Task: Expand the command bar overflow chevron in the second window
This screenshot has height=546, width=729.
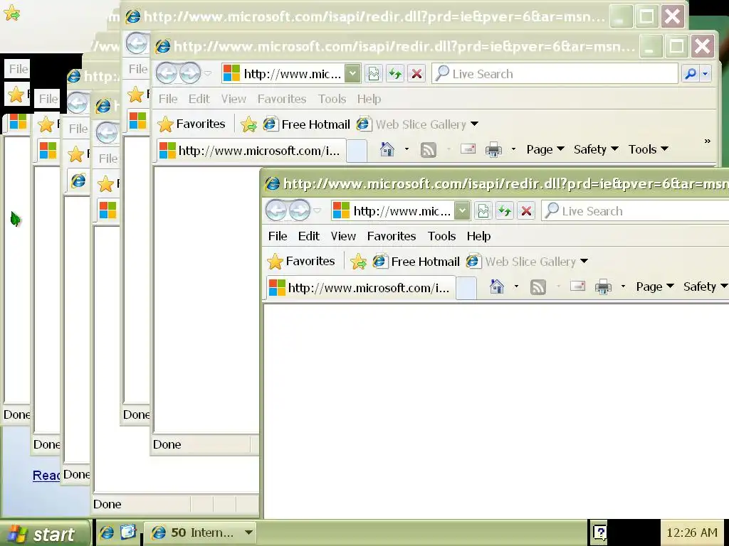Action: (x=707, y=141)
